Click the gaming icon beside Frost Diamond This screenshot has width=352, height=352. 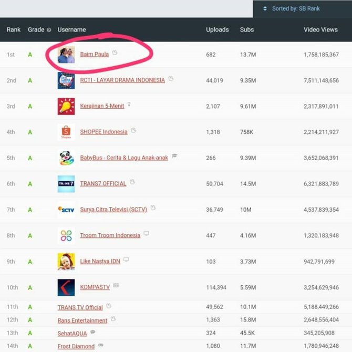pos(101,345)
